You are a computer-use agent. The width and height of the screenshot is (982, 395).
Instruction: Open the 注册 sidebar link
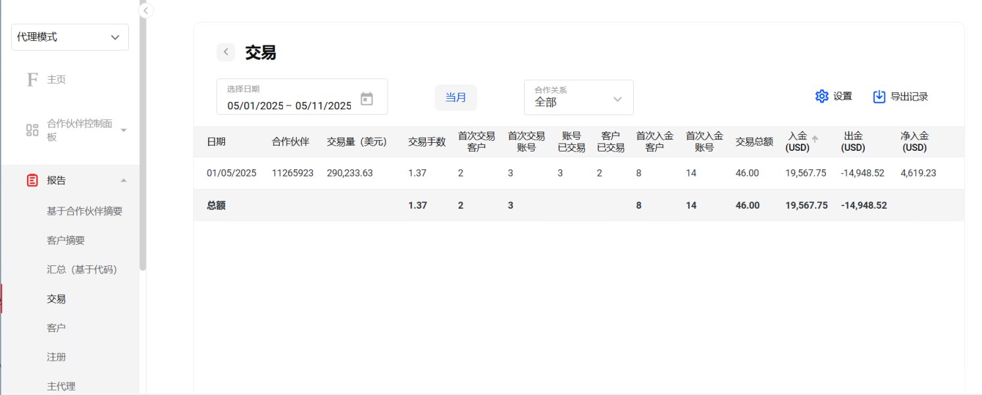point(57,357)
